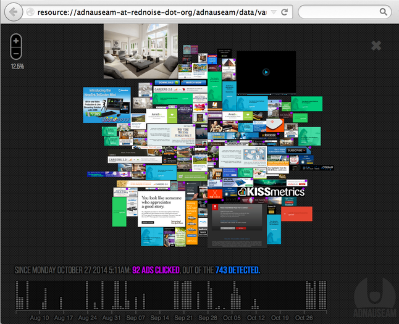This screenshot has height=324, width=399.
Task: Zoom out with the minus button
Action: [x=16, y=53]
